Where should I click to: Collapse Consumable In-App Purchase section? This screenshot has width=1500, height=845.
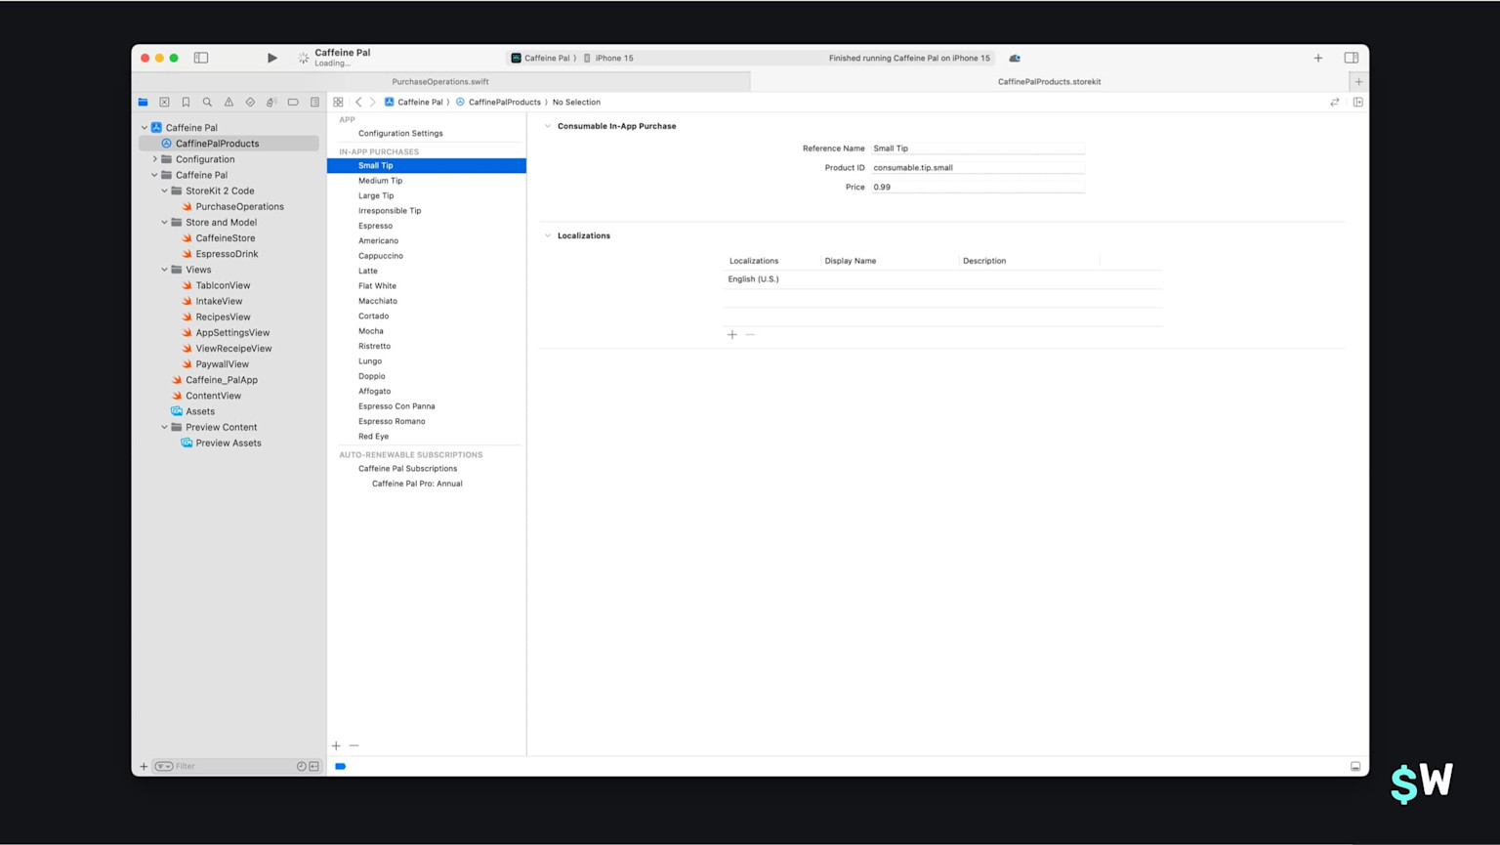548,126
